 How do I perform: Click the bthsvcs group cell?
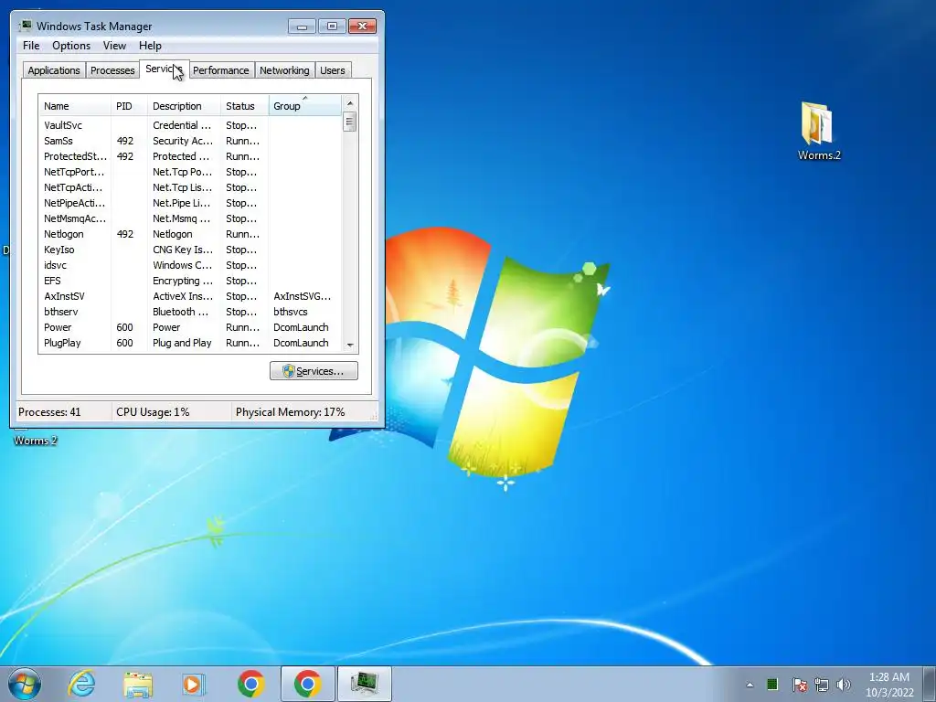pos(290,312)
